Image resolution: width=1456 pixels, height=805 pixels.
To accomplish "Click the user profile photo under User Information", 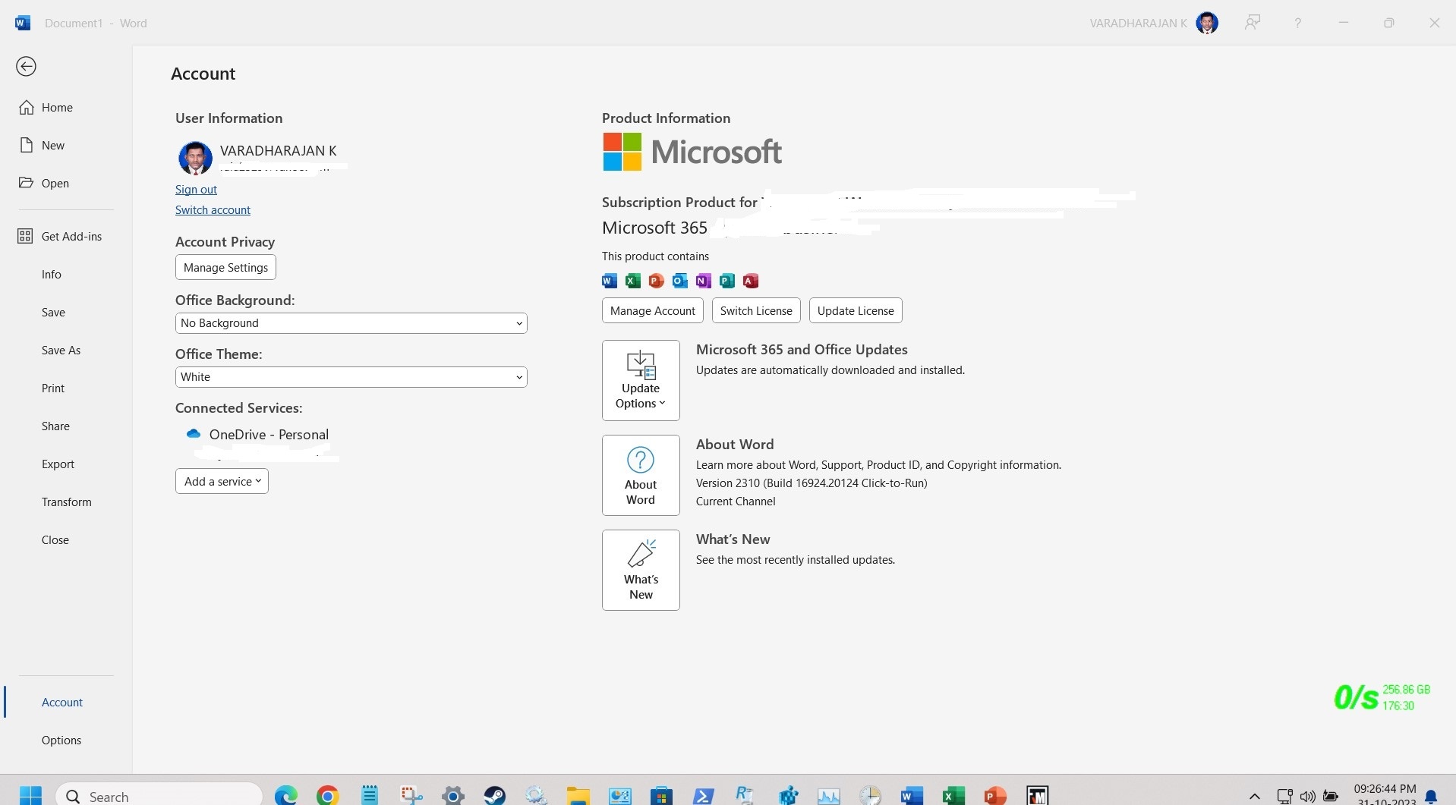I will point(195,158).
